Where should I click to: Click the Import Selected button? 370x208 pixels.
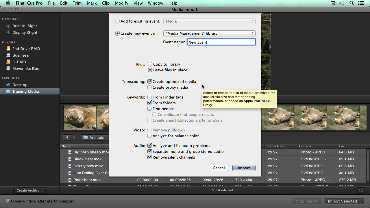pos(344,201)
